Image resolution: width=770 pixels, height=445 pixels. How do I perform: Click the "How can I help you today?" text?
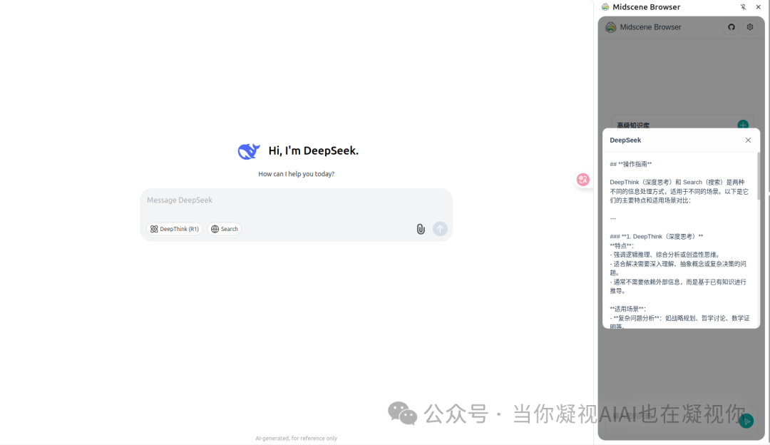click(296, 174)
